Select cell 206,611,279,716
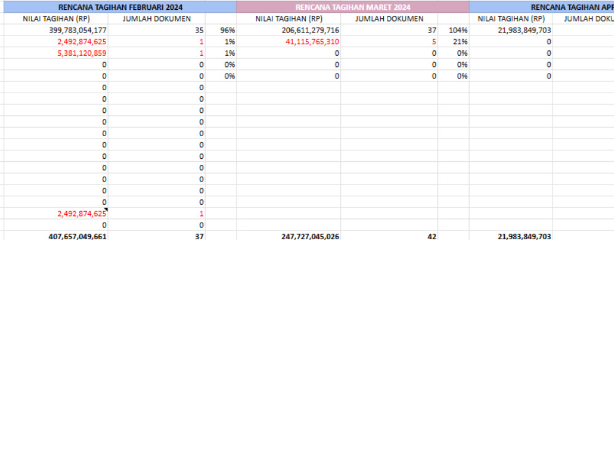This screenshot has width=614, height=460. pyautogui.click(x=289, y=30)
